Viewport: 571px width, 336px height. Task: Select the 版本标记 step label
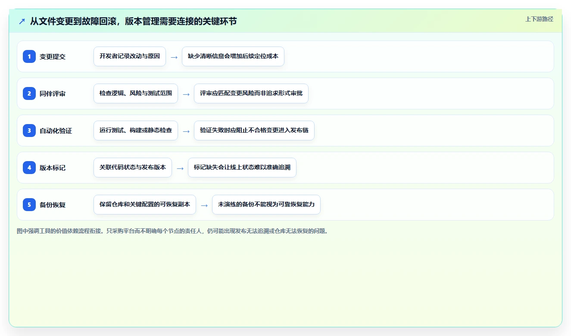(53, 168)
